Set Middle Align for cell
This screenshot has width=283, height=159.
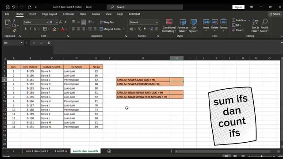78,22
